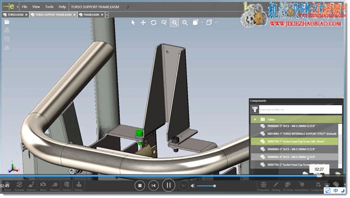Choose the Pan tool

click(x=143, y=23)
